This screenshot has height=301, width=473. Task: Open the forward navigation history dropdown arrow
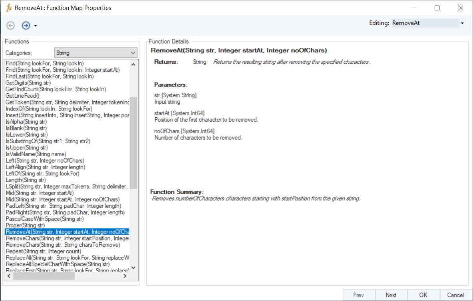(x=36, y=26)
